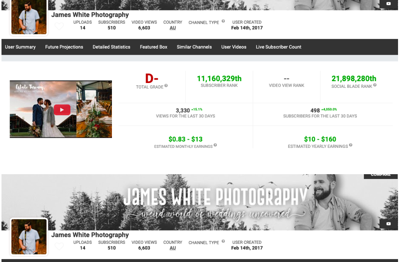
Task: Click the $10 - $160 yearly earnings value
Action: click(x=320, y=139)
